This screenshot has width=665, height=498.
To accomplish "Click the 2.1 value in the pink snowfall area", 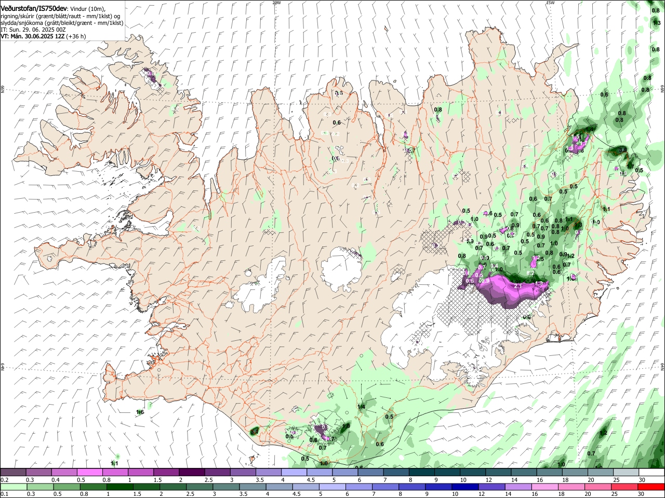I will point(517,286).
